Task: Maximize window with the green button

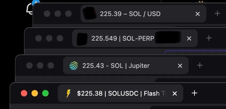Action: click(x=45, y=93)
